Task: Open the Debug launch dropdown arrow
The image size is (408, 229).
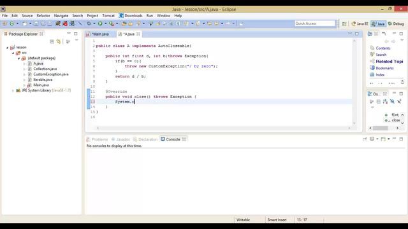Action: [94, 24]
